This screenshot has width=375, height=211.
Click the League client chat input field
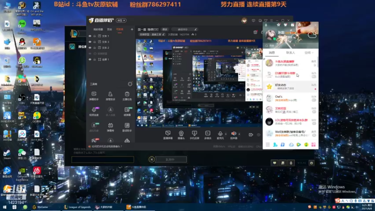point(103,159)
